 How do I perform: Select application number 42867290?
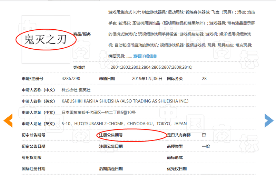pyautogui.click(x=71, y=79)
